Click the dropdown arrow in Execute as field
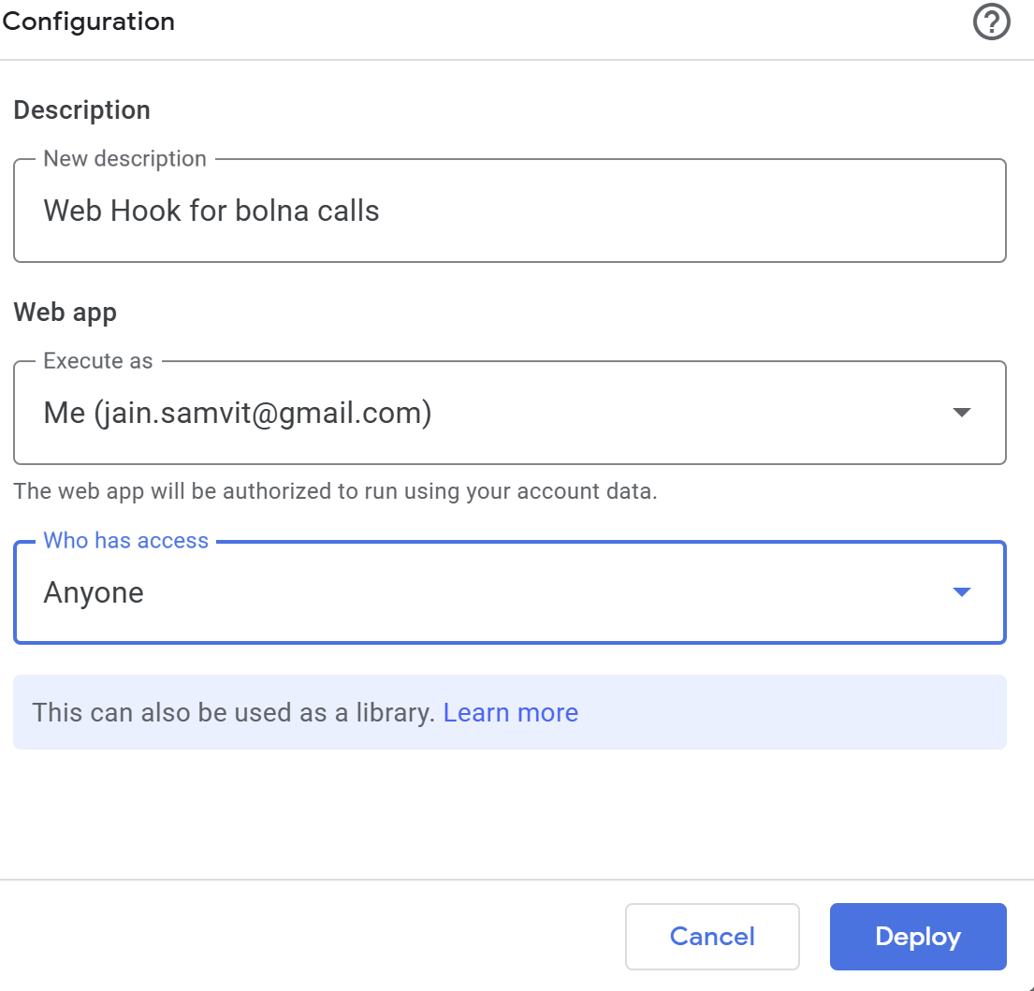 tap(963, 412)
